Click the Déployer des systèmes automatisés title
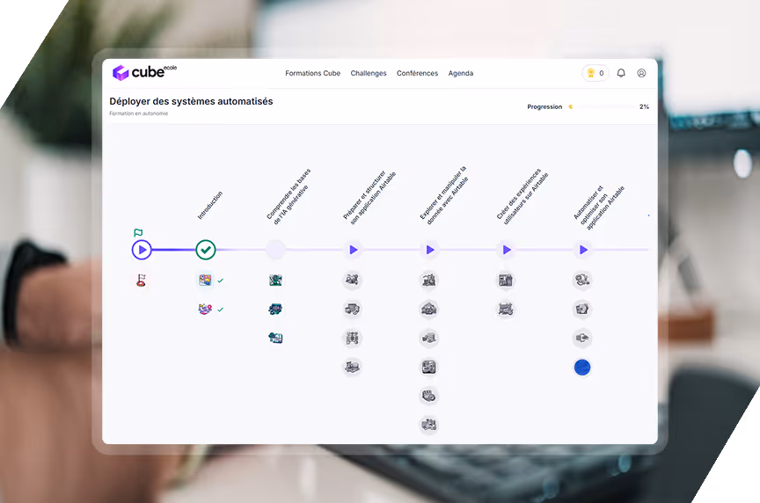This screenshot has width=760, height=503. click(191, 101)
